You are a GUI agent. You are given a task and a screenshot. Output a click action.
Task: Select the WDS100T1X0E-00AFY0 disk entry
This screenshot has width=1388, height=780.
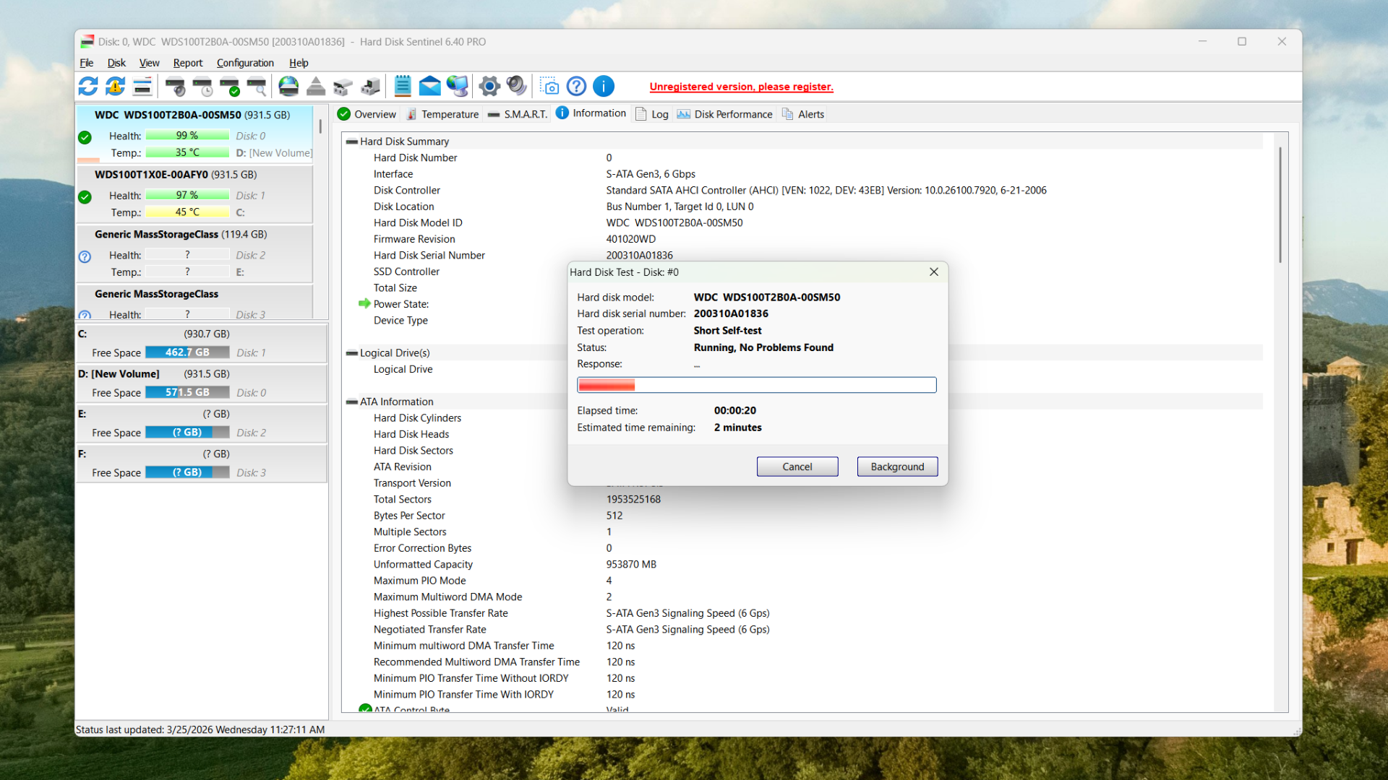pos(194,194)
